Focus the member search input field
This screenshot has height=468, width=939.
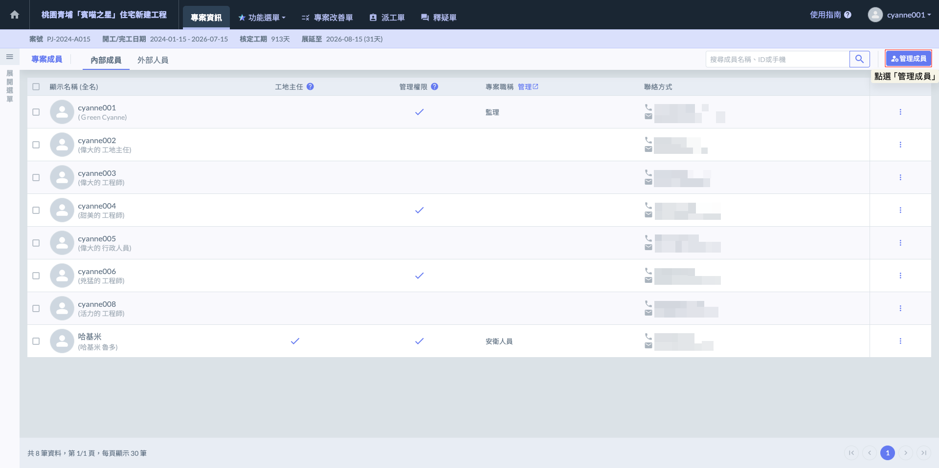[777, 59]
